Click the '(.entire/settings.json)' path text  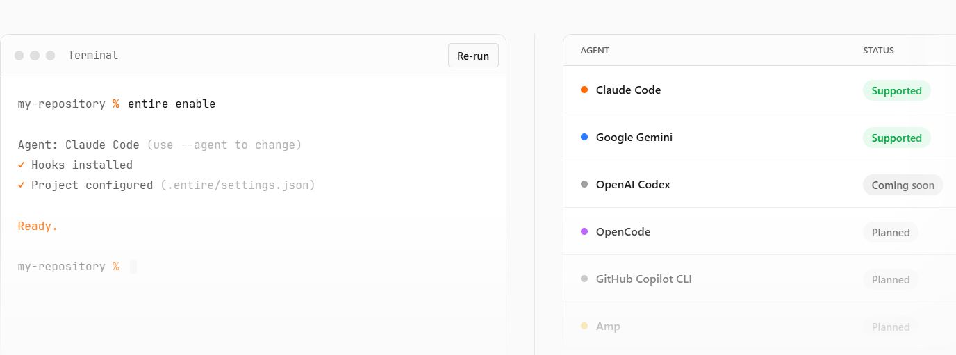point(238,185)
